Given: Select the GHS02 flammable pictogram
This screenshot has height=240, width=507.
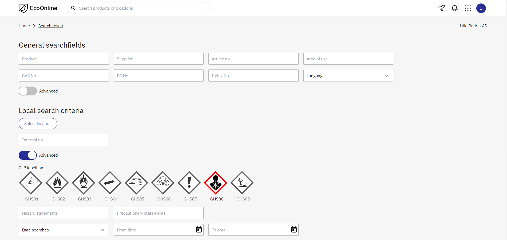Looking at the screenshot, I should pos(57,183).
